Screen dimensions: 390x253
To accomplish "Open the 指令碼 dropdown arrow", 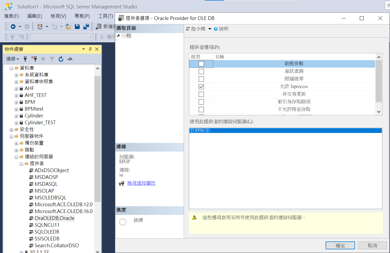I will point(210,29).
